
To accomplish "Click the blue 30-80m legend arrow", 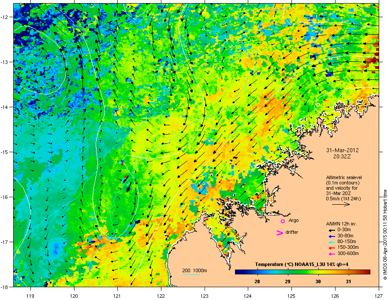I will point(331,236).
